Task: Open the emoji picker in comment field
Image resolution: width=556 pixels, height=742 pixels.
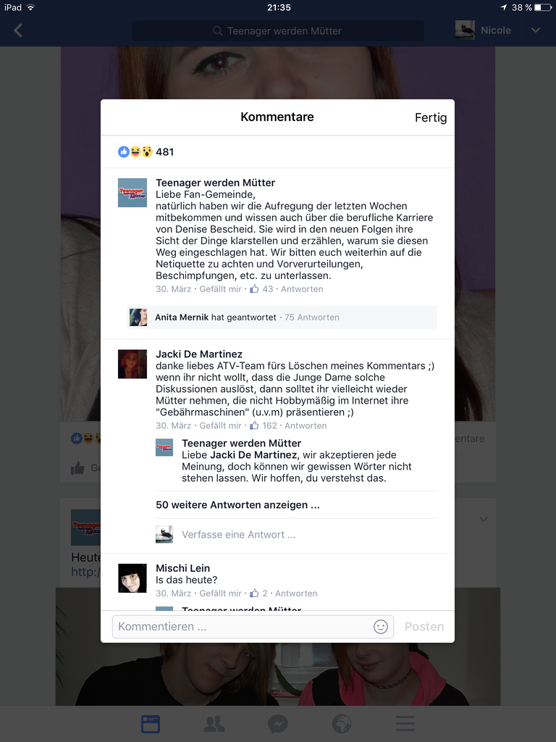Action: coord(381,627)
